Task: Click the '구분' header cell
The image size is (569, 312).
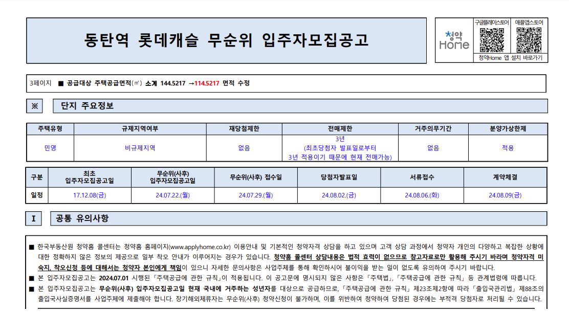Action: (37, 177)
